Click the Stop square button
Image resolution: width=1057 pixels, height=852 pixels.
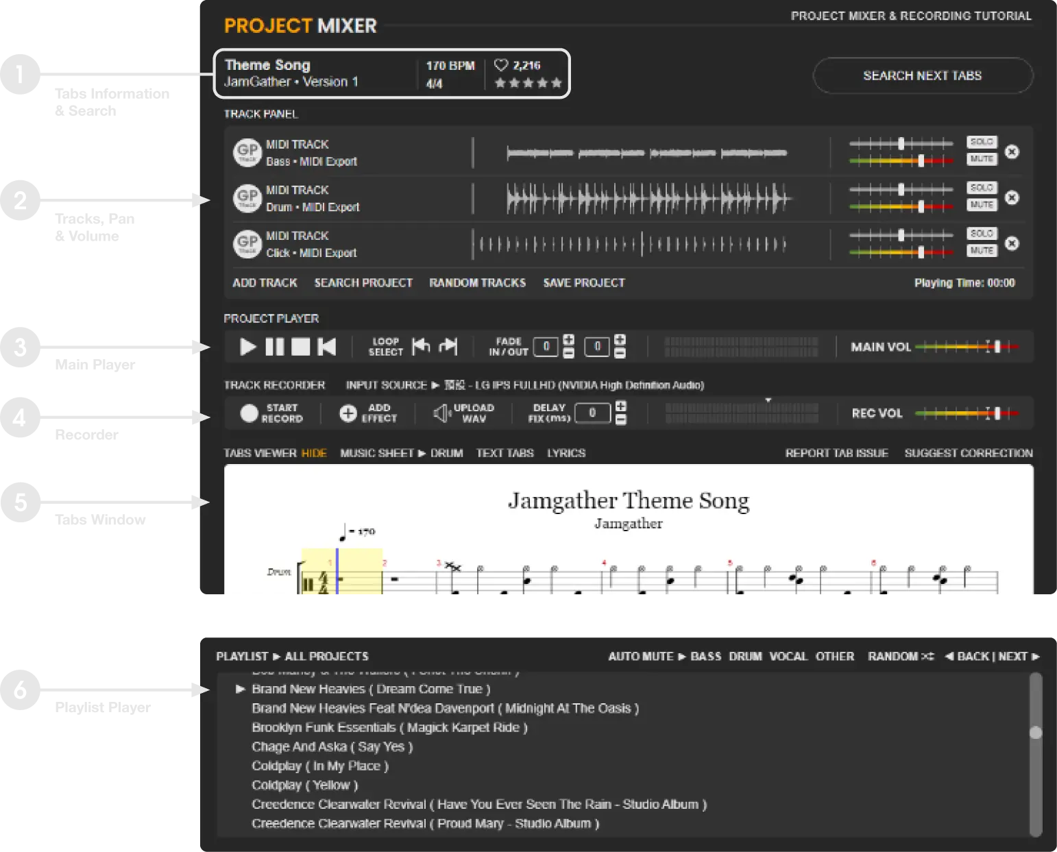pos(301,347)
